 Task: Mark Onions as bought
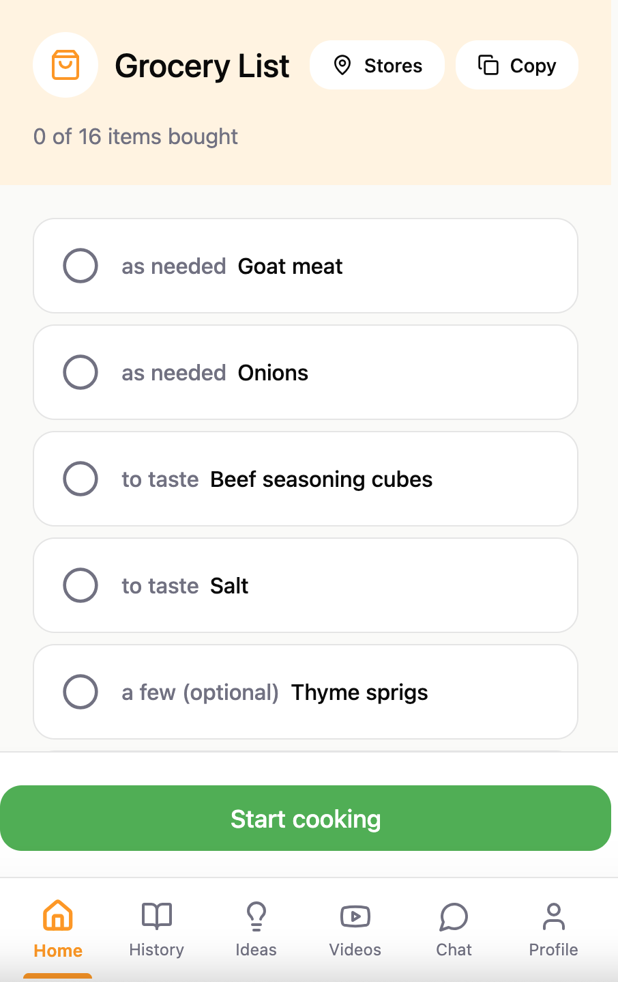pos(80,372)
